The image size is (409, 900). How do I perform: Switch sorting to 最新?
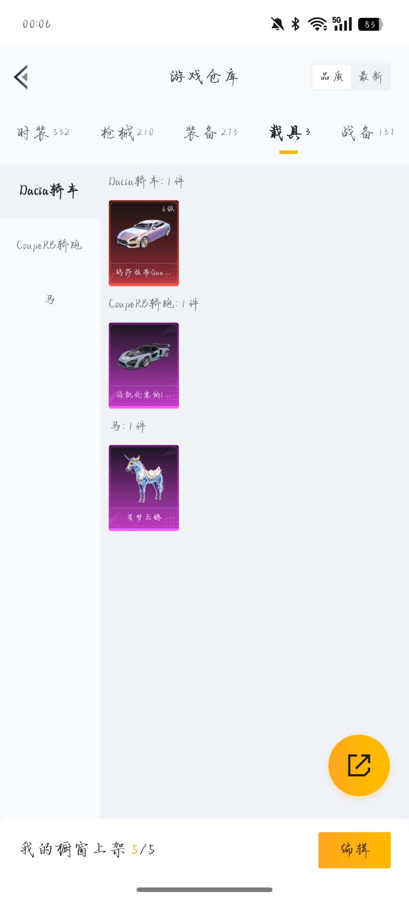click(370, 77)
